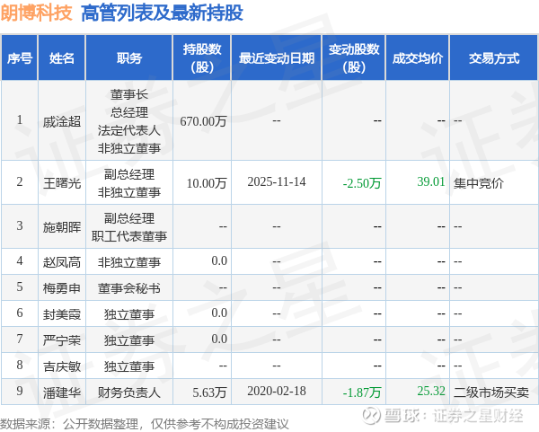Select the -2.50万 change value
Viewport: 539px width, 432px height.
pos(362,183)
